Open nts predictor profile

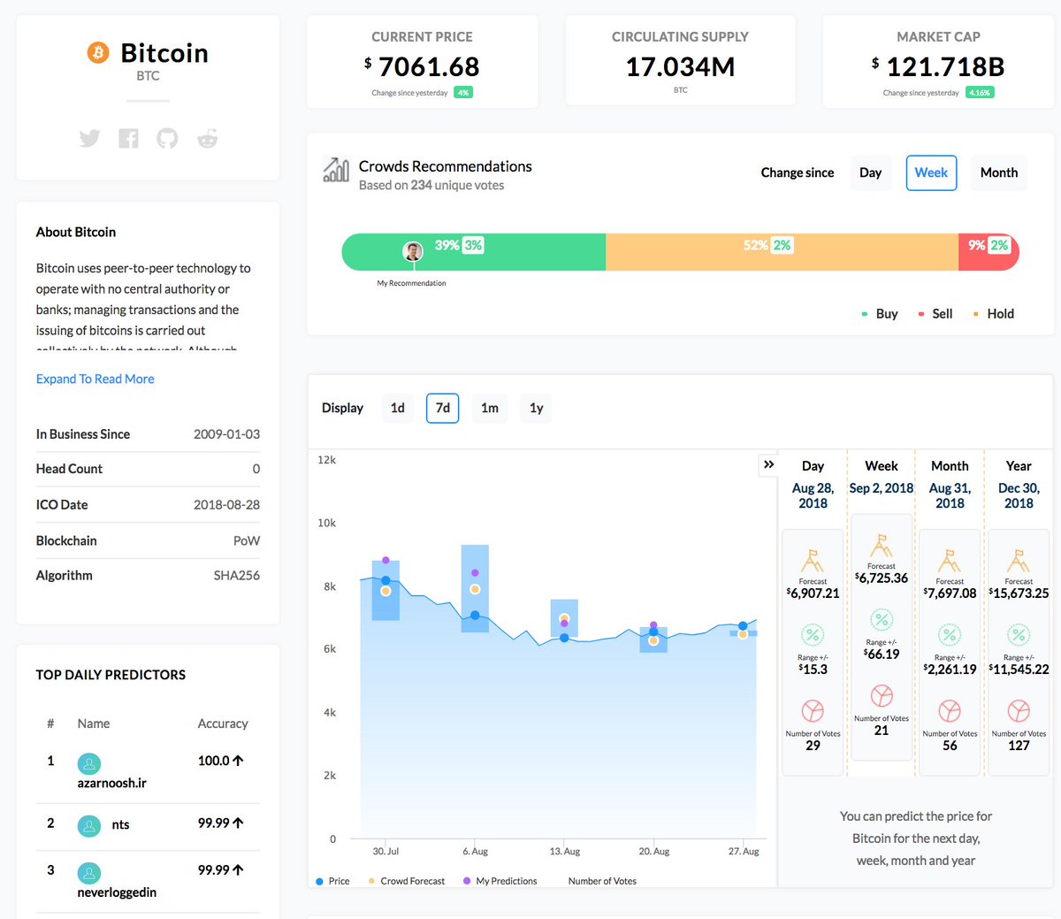(120, 824)
